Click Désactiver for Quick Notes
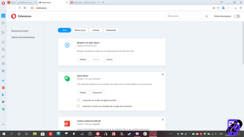The height and width of the screenshot is (137, 244). click(x=97, y=92)
